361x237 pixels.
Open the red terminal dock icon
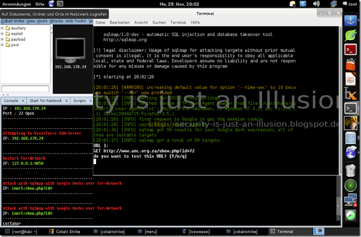(x=351, y=50)
